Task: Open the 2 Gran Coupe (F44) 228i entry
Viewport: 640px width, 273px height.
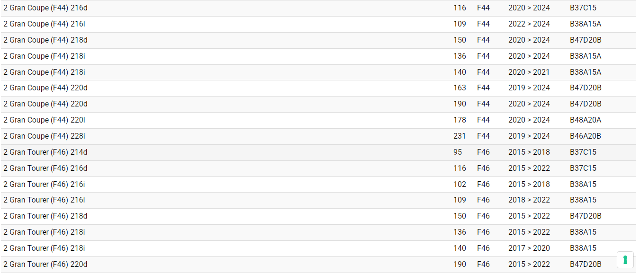Action: [44, 136]
